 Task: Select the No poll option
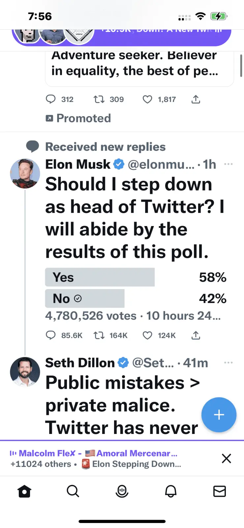(85, 298)
